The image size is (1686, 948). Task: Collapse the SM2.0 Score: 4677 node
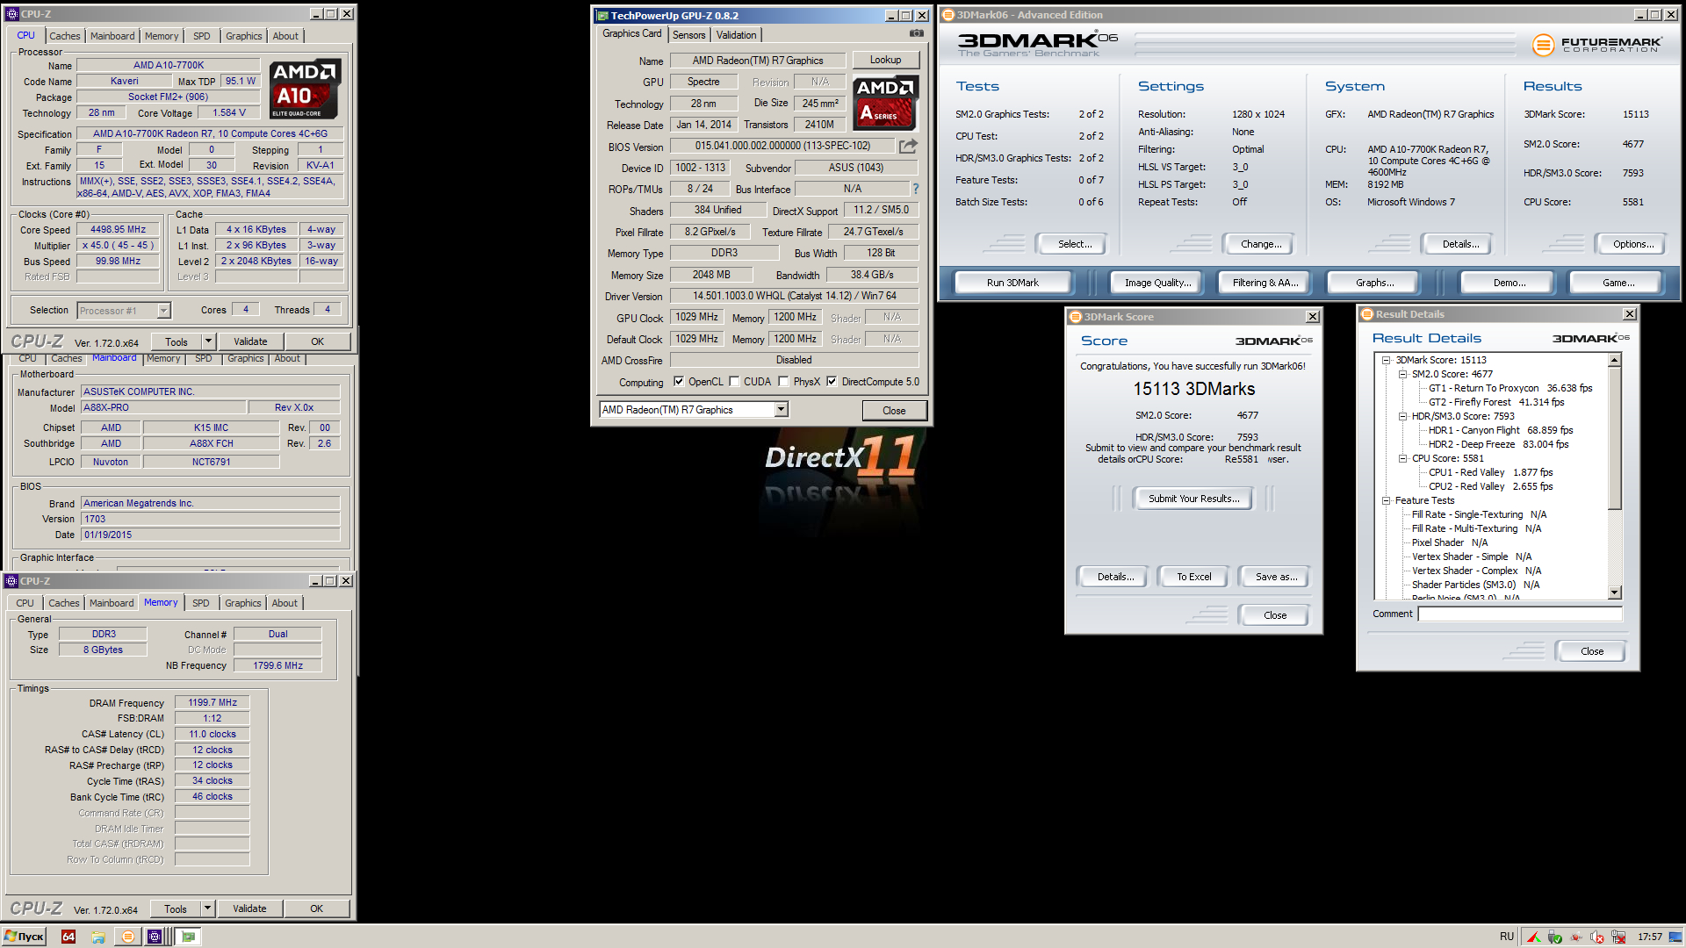point(1402,374)
